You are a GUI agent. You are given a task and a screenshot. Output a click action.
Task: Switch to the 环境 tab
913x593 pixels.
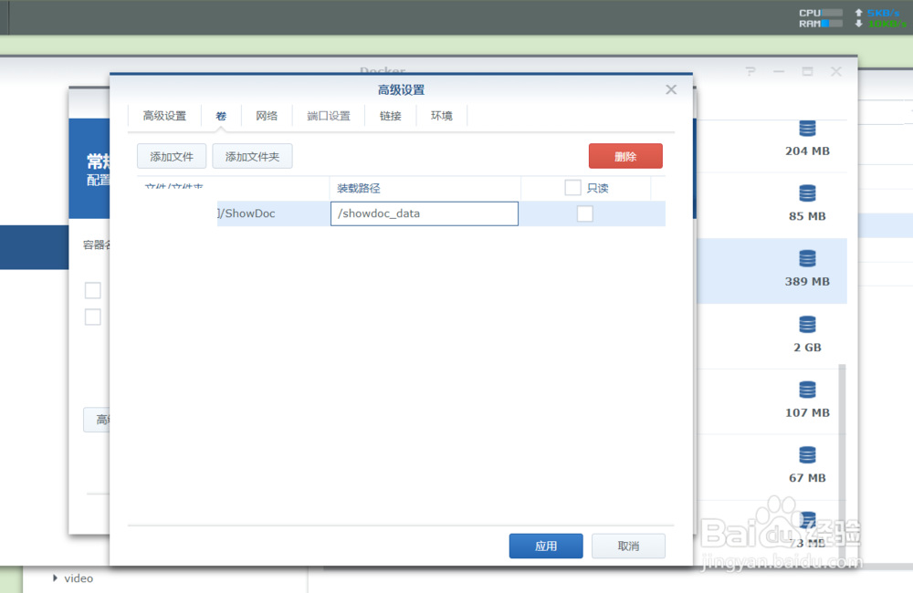(x=441, y=116)
